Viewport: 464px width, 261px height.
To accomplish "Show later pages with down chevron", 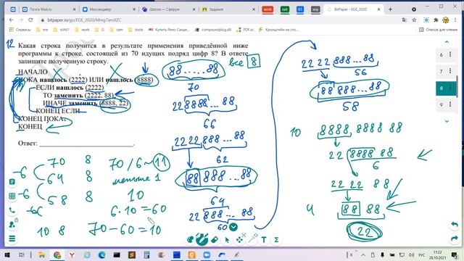I will (447, 121).
